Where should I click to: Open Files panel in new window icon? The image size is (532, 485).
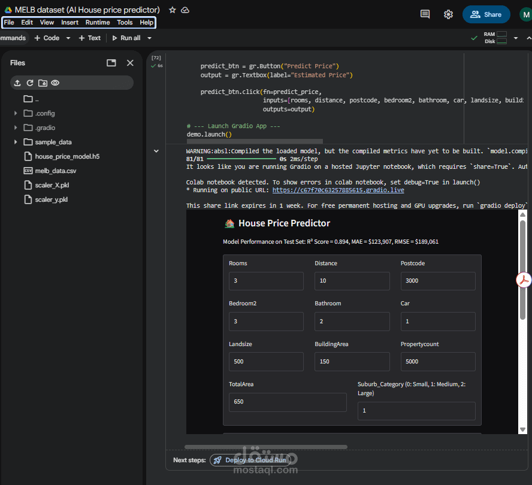click(x=111, y=63)
